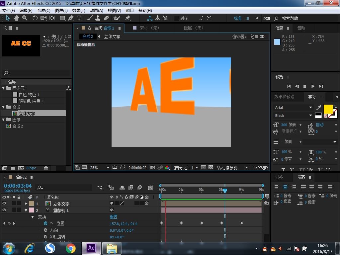
Task: Click the 8 bpc color depth button
Action: (x=31, y=168)
